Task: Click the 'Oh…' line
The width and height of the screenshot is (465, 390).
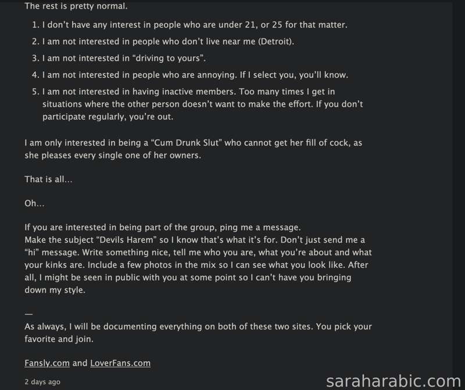Action: (35, 204)
